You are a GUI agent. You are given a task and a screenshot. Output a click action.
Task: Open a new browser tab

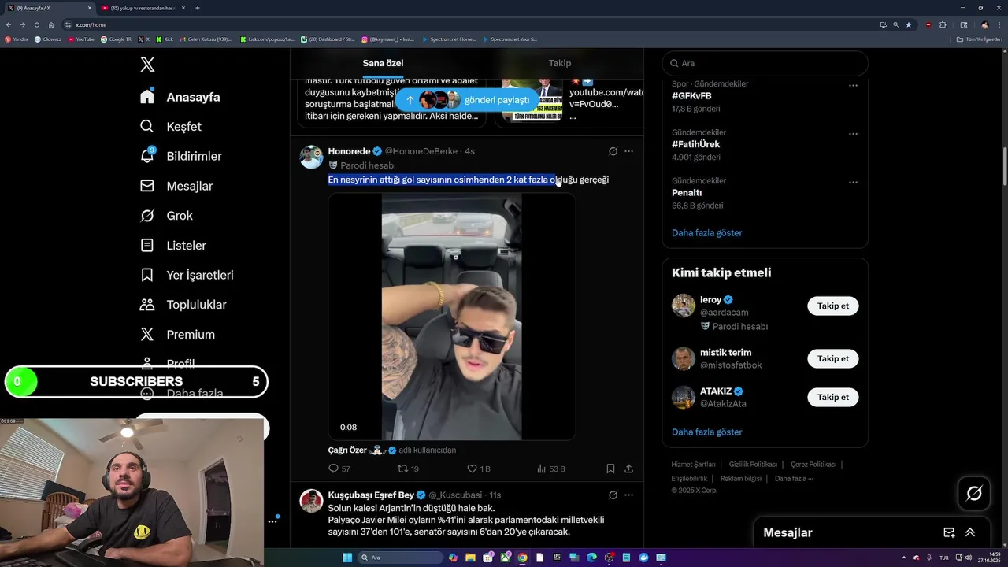point(197,8)
